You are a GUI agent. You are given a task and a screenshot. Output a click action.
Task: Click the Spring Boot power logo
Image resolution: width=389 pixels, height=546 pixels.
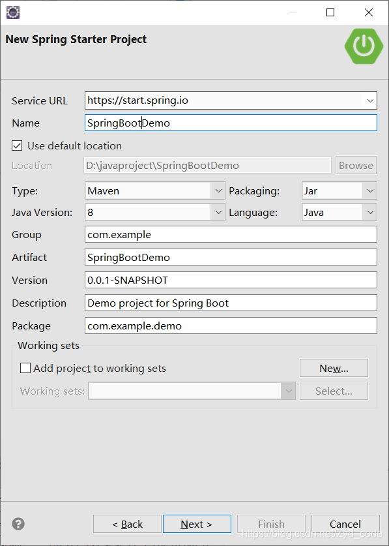click(364, 46)
